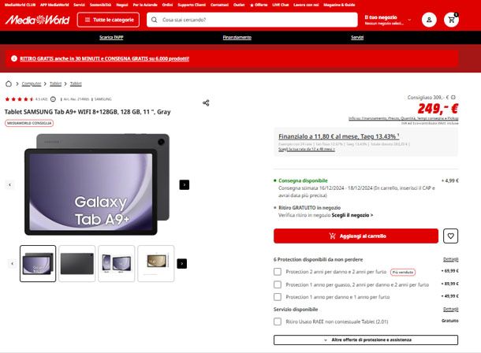Click the 249,- € price
Image resolution: width=481 pixels, height=353 pixels.
tap(438, 109)
